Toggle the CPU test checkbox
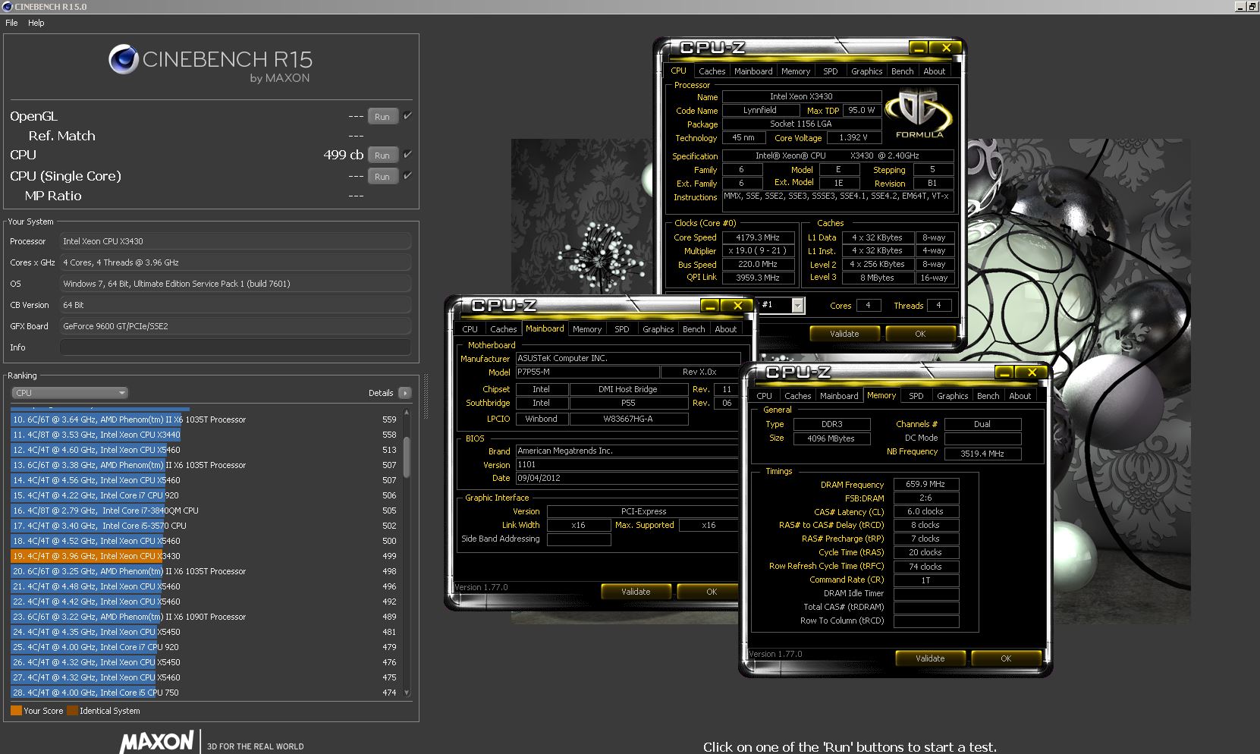This screenshot has width=1260, height=754. [x=407, y=155]
